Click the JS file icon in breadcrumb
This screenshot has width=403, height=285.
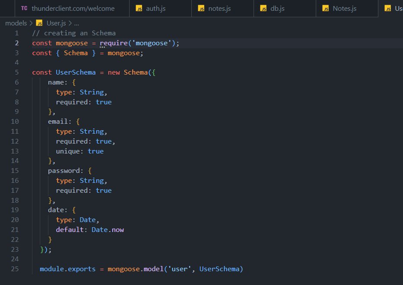pos(39,23)
